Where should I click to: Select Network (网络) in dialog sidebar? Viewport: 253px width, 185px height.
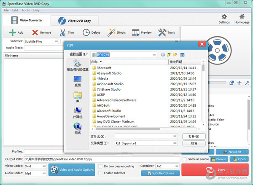coord(78,129)
